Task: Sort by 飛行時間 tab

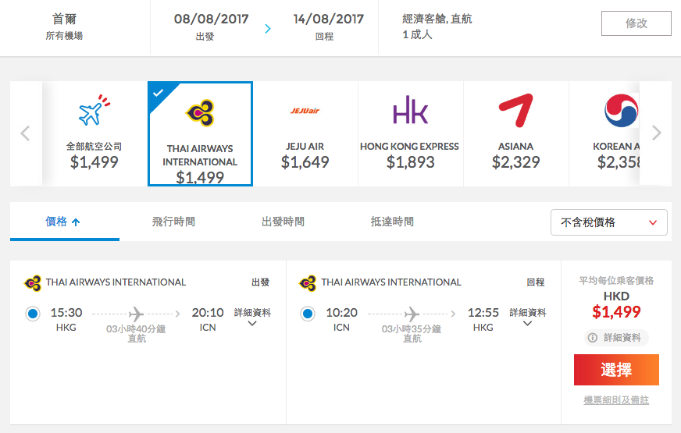Action: [173, 222]
